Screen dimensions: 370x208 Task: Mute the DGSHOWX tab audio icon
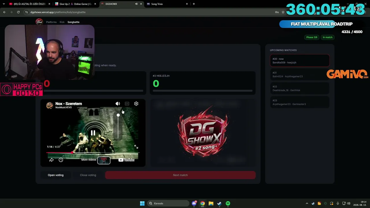(136, 4)
